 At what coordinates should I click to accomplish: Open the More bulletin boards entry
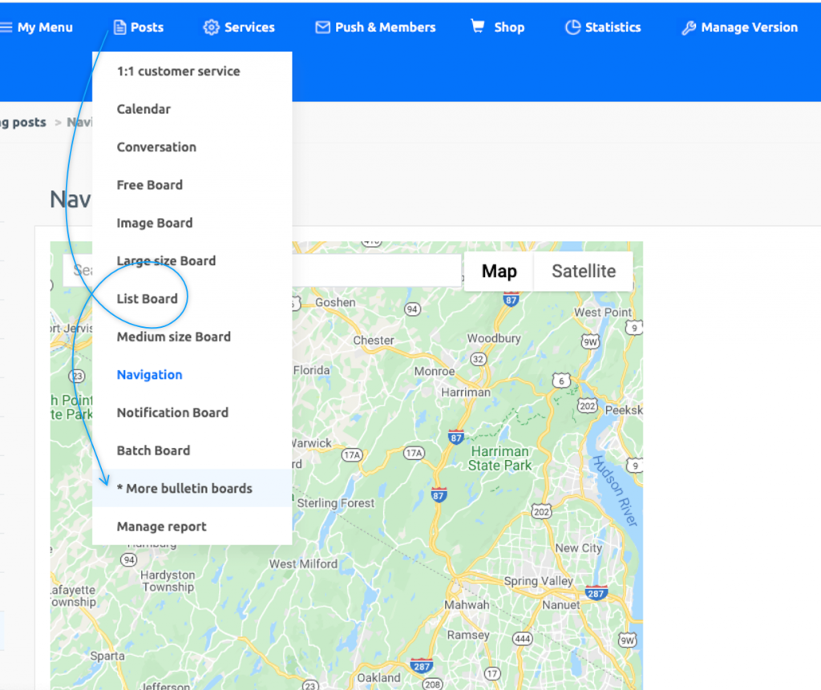click(x=185, y=488)
